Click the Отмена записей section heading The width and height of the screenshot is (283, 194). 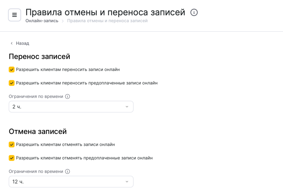click(38, 132)
